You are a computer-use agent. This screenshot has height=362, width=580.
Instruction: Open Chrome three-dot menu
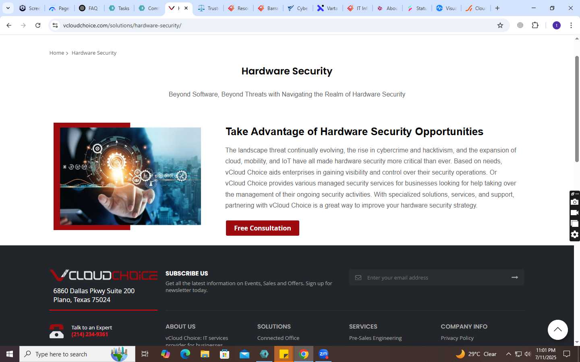pyautogui.click(x=571, y=25)
